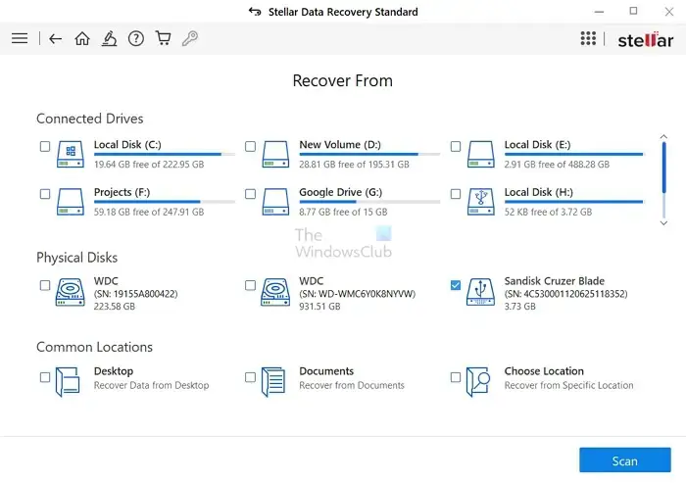Click 'Recover from Documents' text
The width and height of the screenshot is (686, 483).
click(x=352, y=385)
